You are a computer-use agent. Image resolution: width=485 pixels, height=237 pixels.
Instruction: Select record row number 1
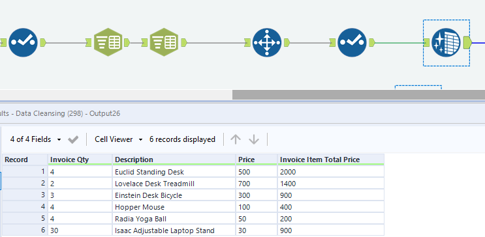pyautogui.click(x=25, y=172)
